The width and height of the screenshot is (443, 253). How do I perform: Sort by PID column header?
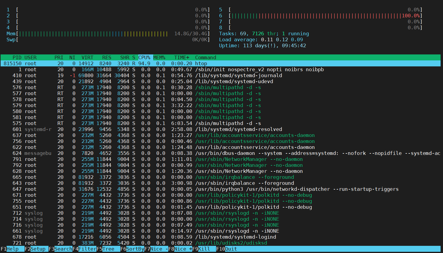pos(17,57)
